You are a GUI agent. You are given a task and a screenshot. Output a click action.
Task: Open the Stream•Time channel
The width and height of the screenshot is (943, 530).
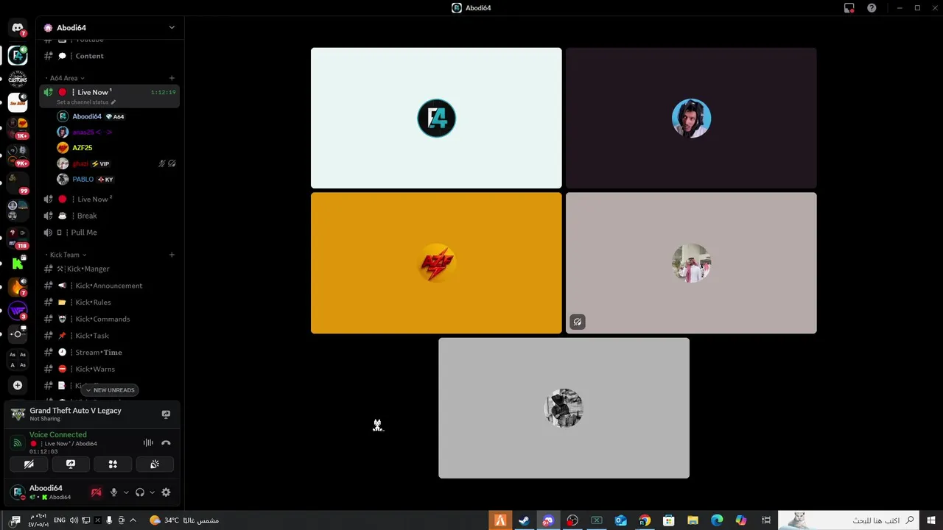coord(109,353)
